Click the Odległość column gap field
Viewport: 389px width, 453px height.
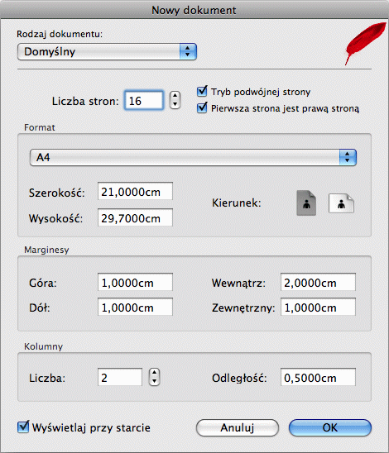click(x=318, y=377)
